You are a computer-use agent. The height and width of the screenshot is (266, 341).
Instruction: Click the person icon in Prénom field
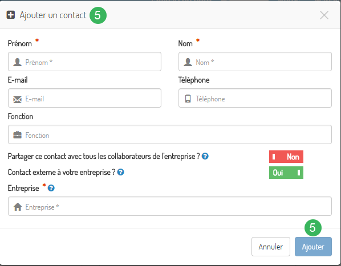18,62
